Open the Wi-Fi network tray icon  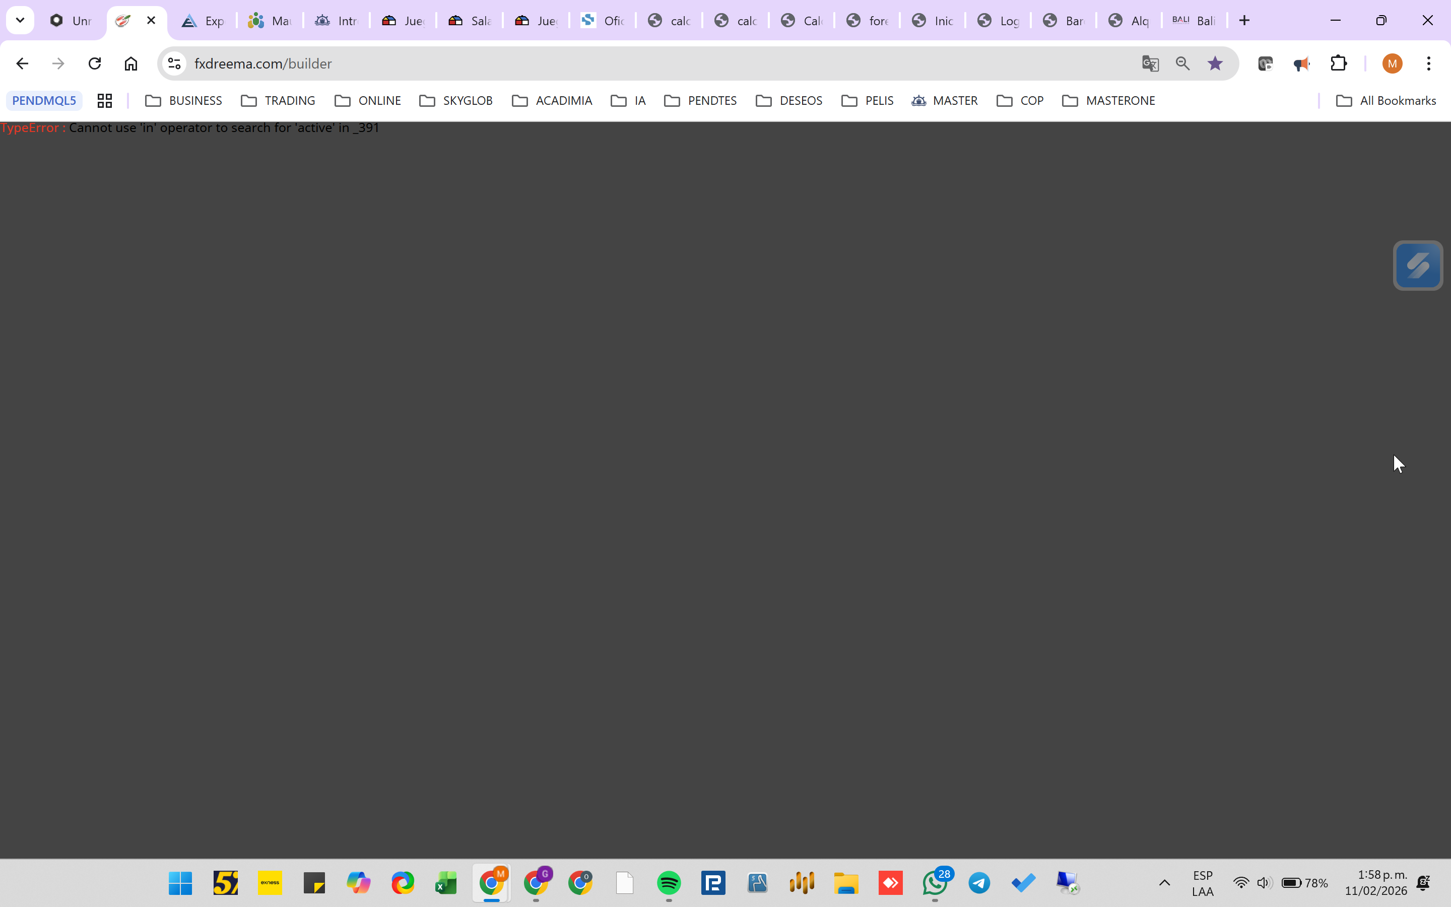[x=1241, y=883]
